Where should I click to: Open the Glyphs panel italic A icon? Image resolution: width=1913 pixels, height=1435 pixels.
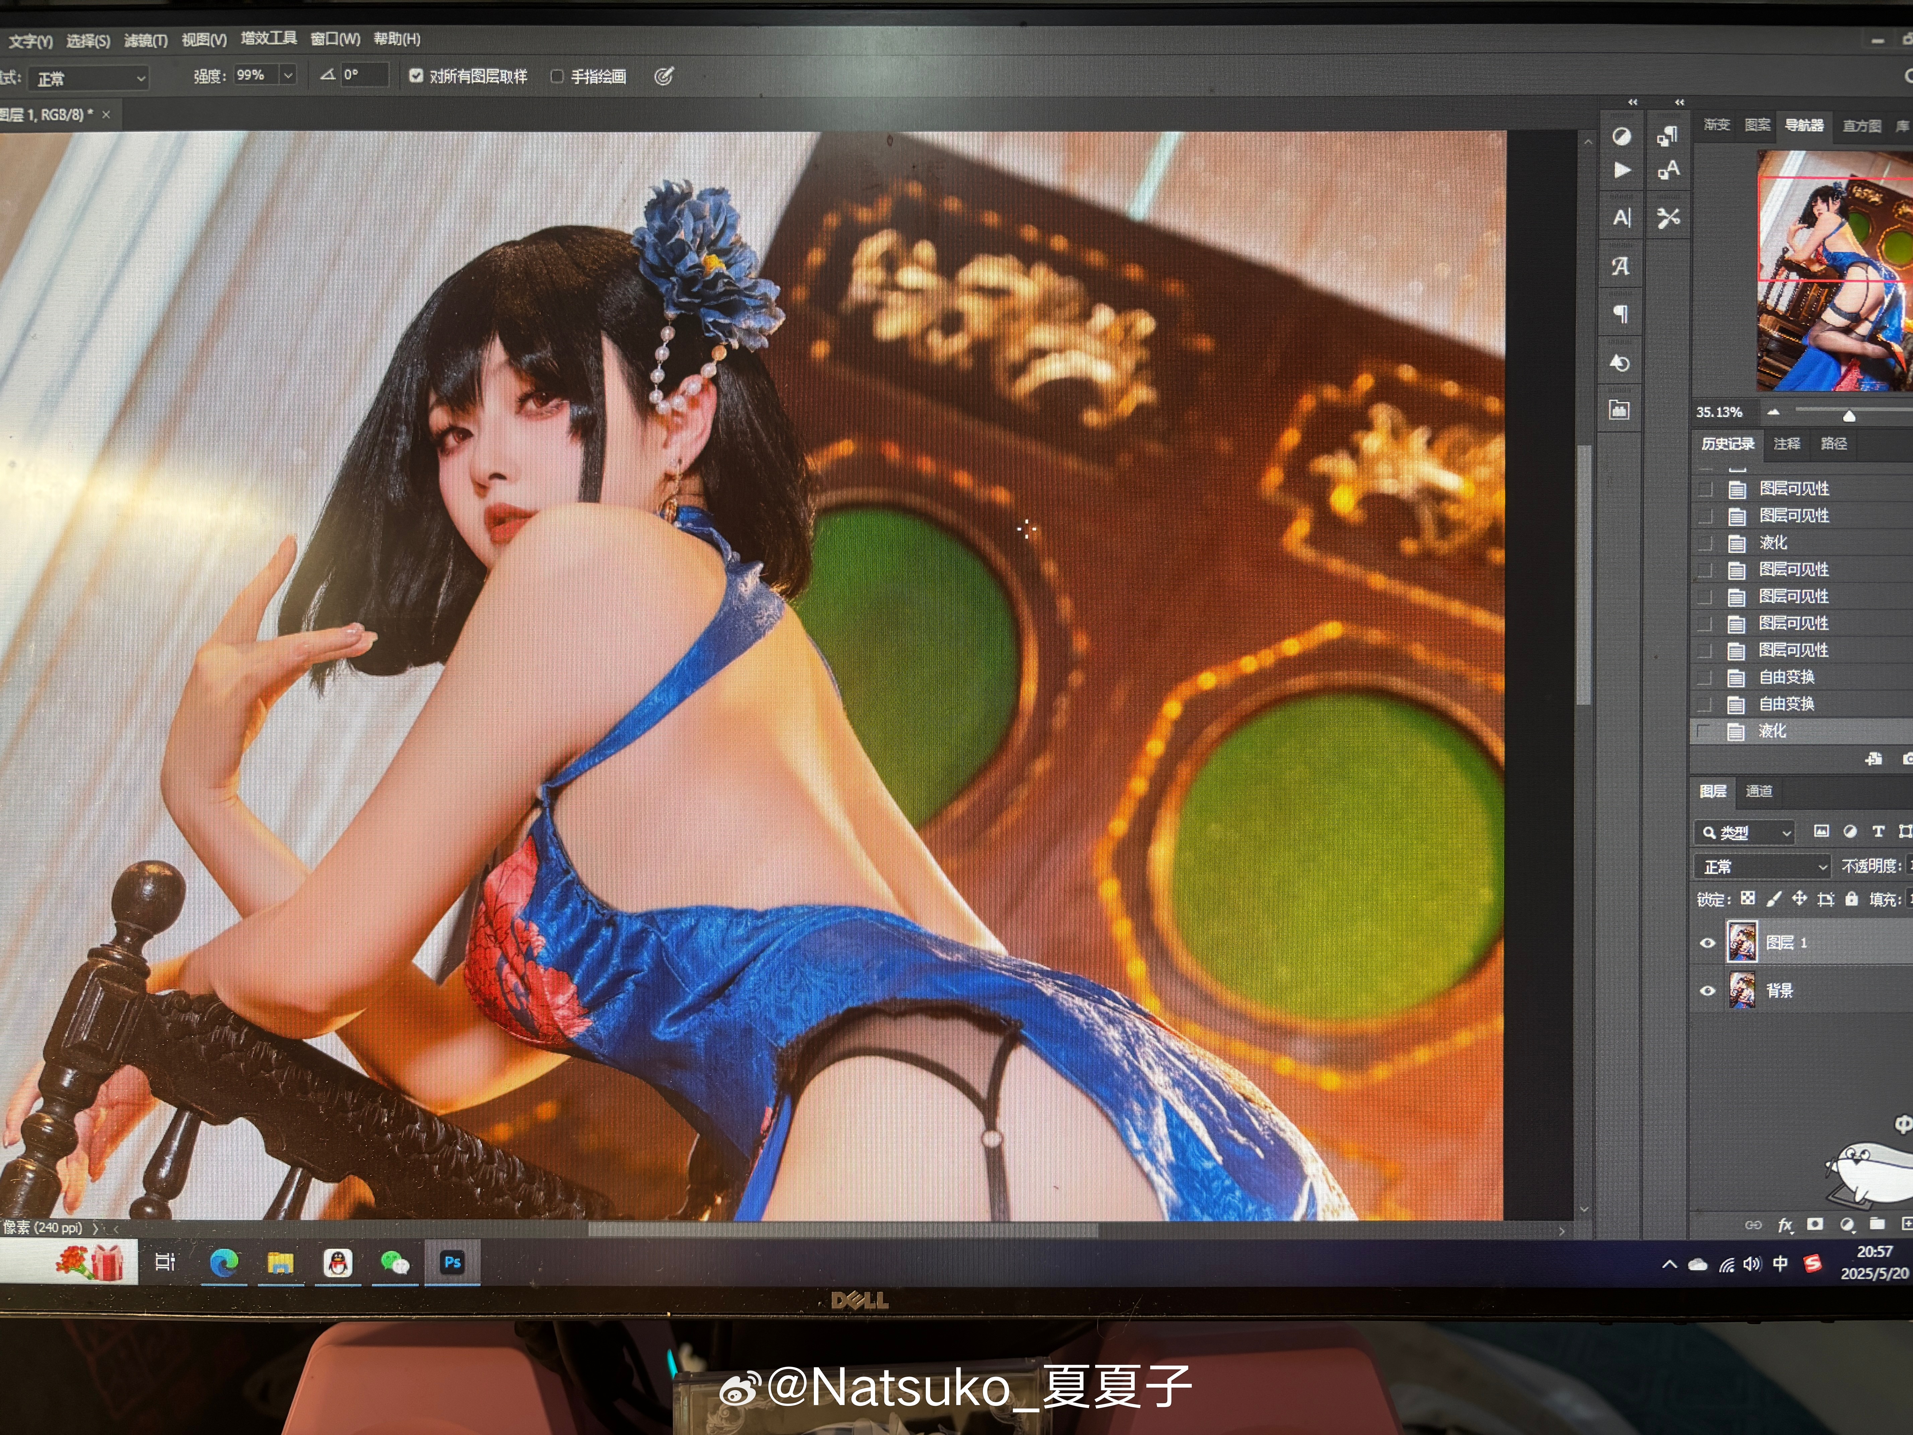tap(1621, 266)
